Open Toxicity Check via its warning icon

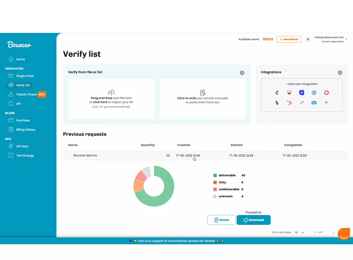point(11,94)
